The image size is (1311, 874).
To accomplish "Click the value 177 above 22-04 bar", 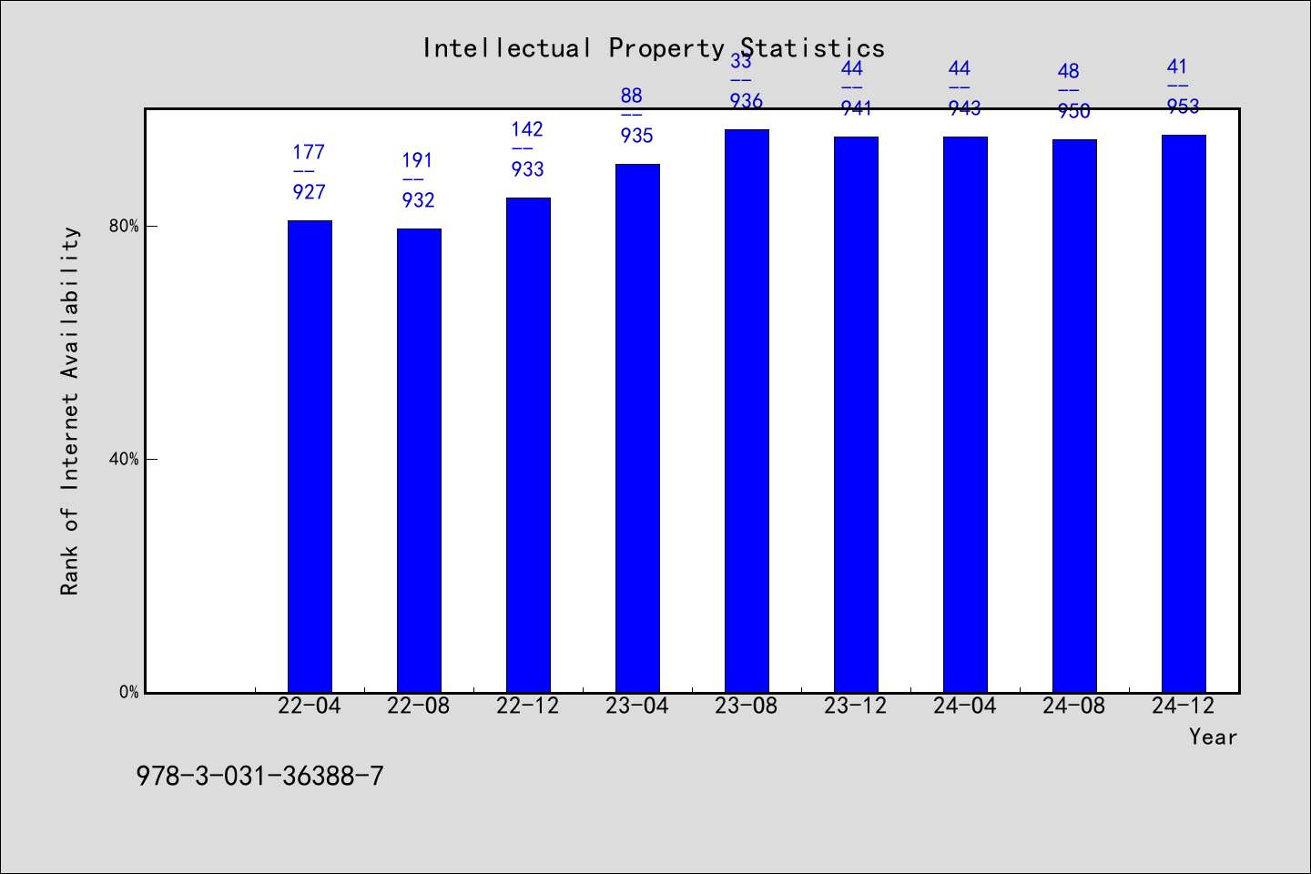I will pos(309,152).
